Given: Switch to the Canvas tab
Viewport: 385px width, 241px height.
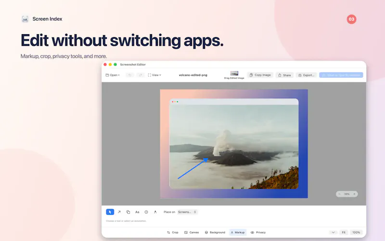Looking at the screenshot, I should 192,232.
